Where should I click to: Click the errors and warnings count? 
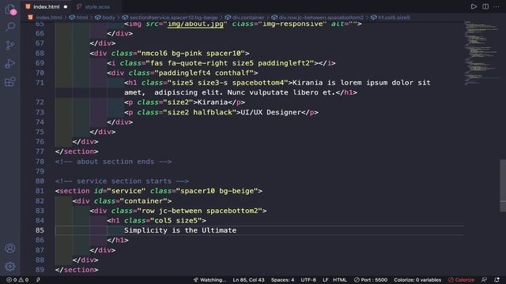click(x=17, y=280)
